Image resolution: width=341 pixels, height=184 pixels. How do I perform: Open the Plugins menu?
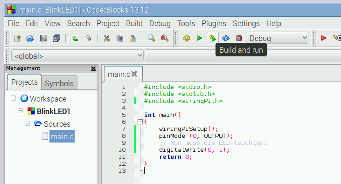214,23
